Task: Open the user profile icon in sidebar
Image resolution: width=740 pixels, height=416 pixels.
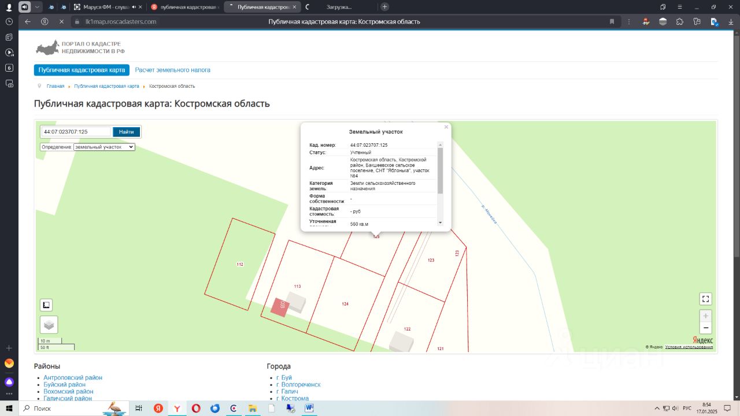Action: 9,7
